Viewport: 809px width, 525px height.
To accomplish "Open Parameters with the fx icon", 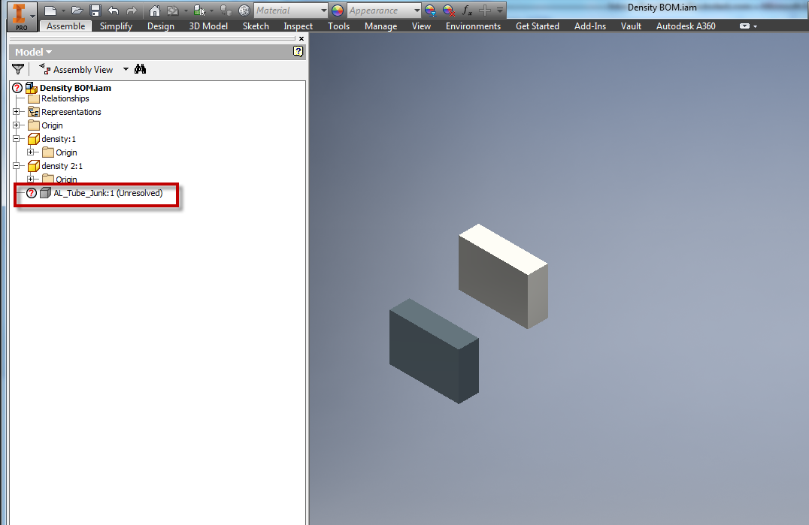I will coord(467,11).
